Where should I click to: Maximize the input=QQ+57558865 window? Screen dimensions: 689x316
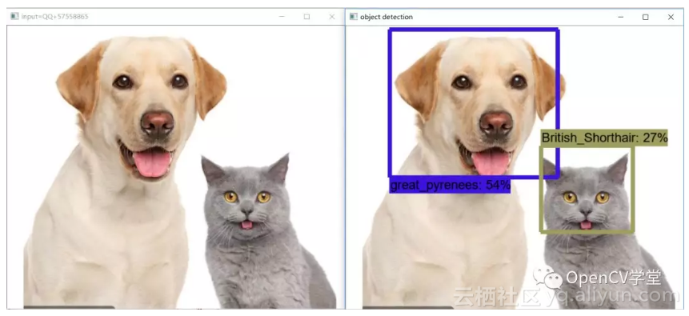(306, 17)
